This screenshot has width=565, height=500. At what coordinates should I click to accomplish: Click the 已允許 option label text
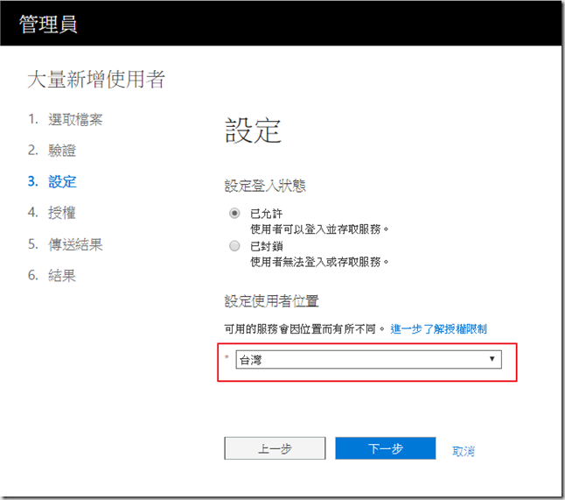[266, 213]
